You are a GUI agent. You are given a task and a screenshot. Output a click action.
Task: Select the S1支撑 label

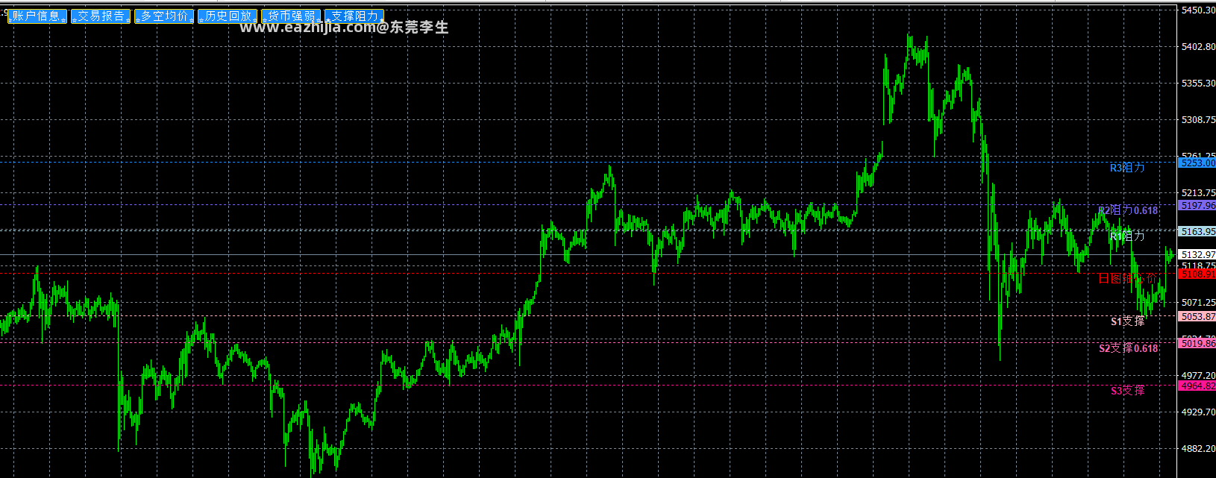pos(1127,321)
